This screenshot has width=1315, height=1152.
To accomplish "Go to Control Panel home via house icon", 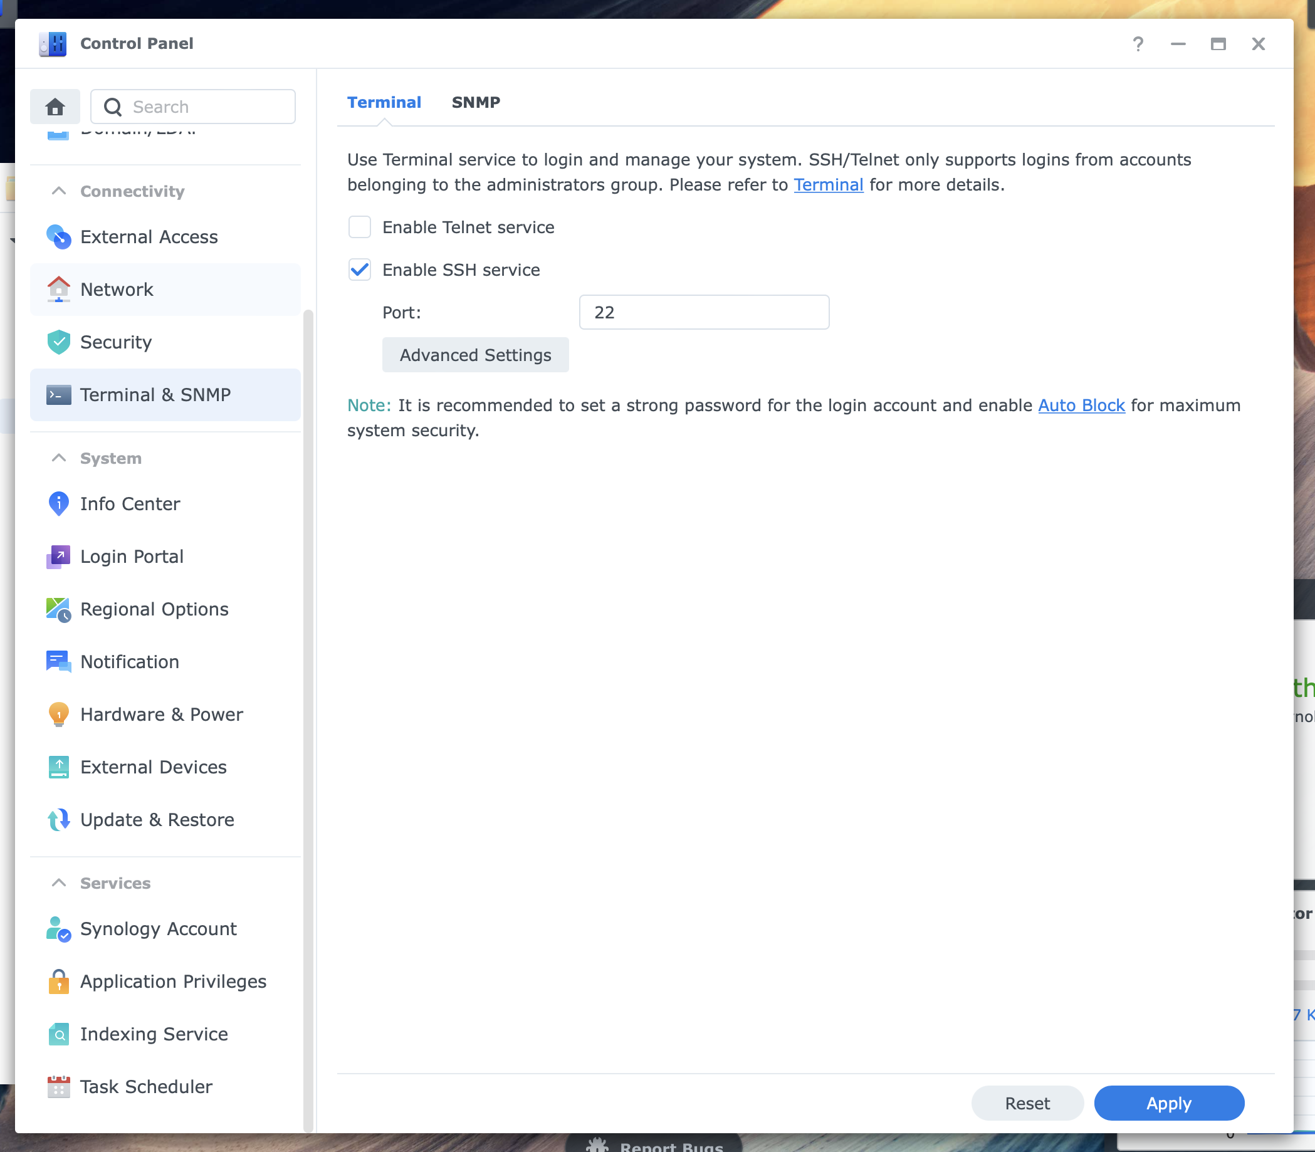I will tap(55, 107).
